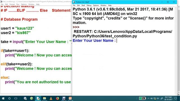The image size is (180, 101).
Task: Click the 'user2 = "kis987"' line
Action: (x=16, y=33)
